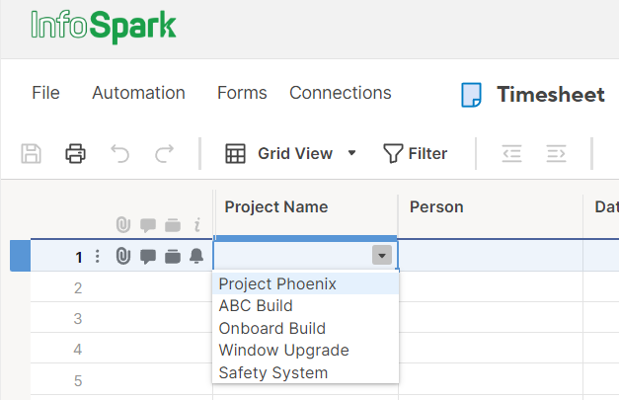Click the Outdent icon in toolbar
The image size is (619, 400).
coord(511,153)
